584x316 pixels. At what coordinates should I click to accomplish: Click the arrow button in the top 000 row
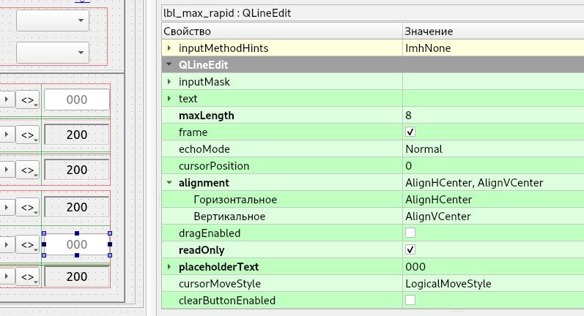[7, 99]
